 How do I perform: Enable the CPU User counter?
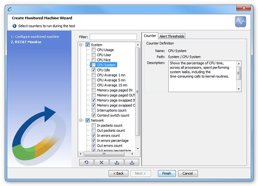point(94,55)
